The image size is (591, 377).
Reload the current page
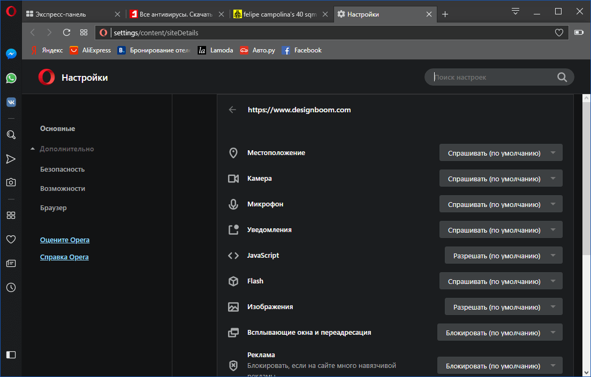click(66, 33)
